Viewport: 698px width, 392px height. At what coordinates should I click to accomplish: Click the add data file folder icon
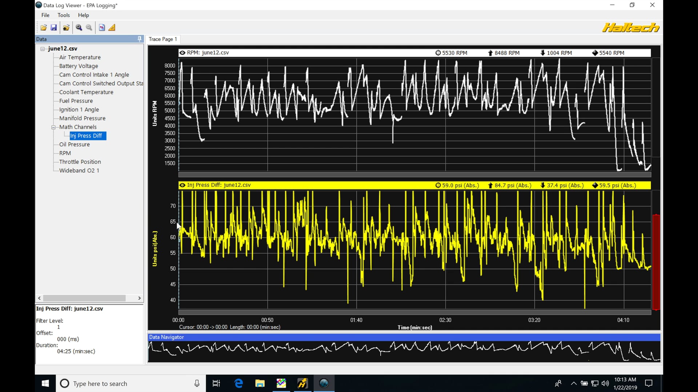[x=66, y=28]
